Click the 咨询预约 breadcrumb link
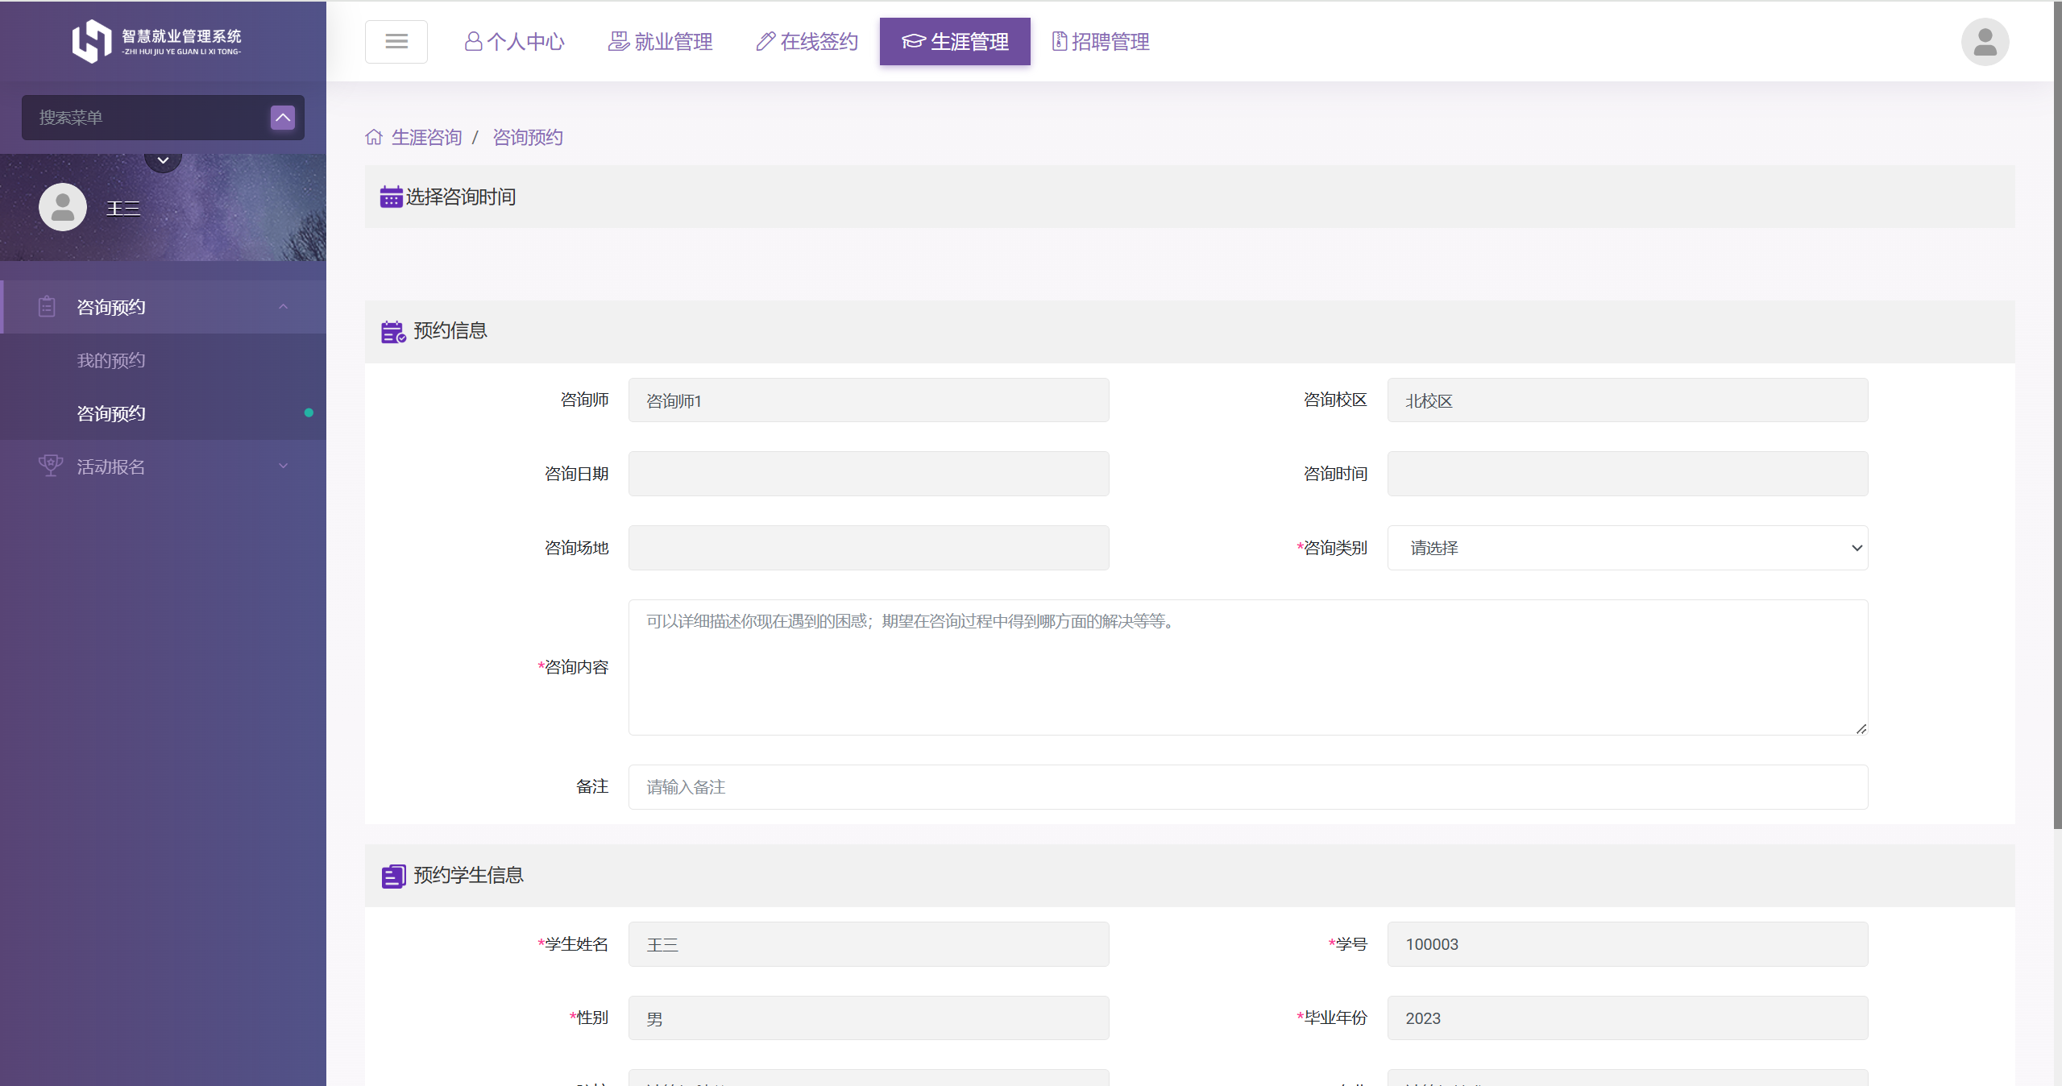This screenshot has height=1086, width=2062. point(527,137)
